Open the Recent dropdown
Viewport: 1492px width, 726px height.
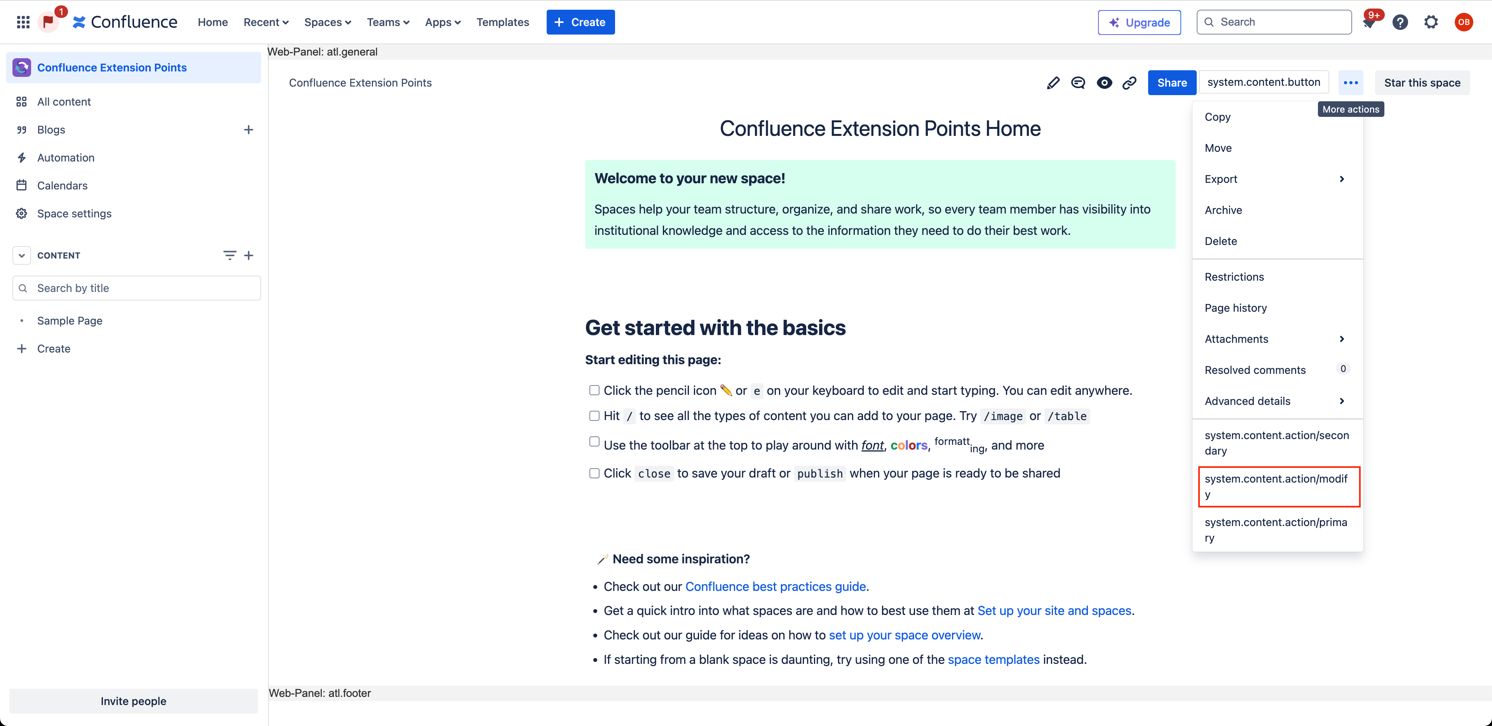tap(266, 22)
